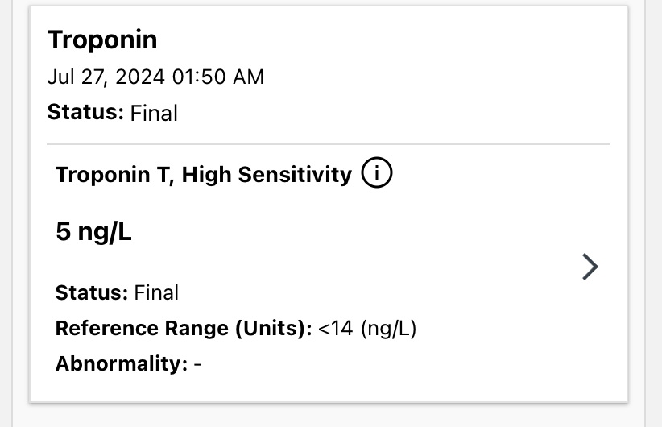Click the <14 reference range value
This screenshot has height=427, width=662.
coord(335,329)
